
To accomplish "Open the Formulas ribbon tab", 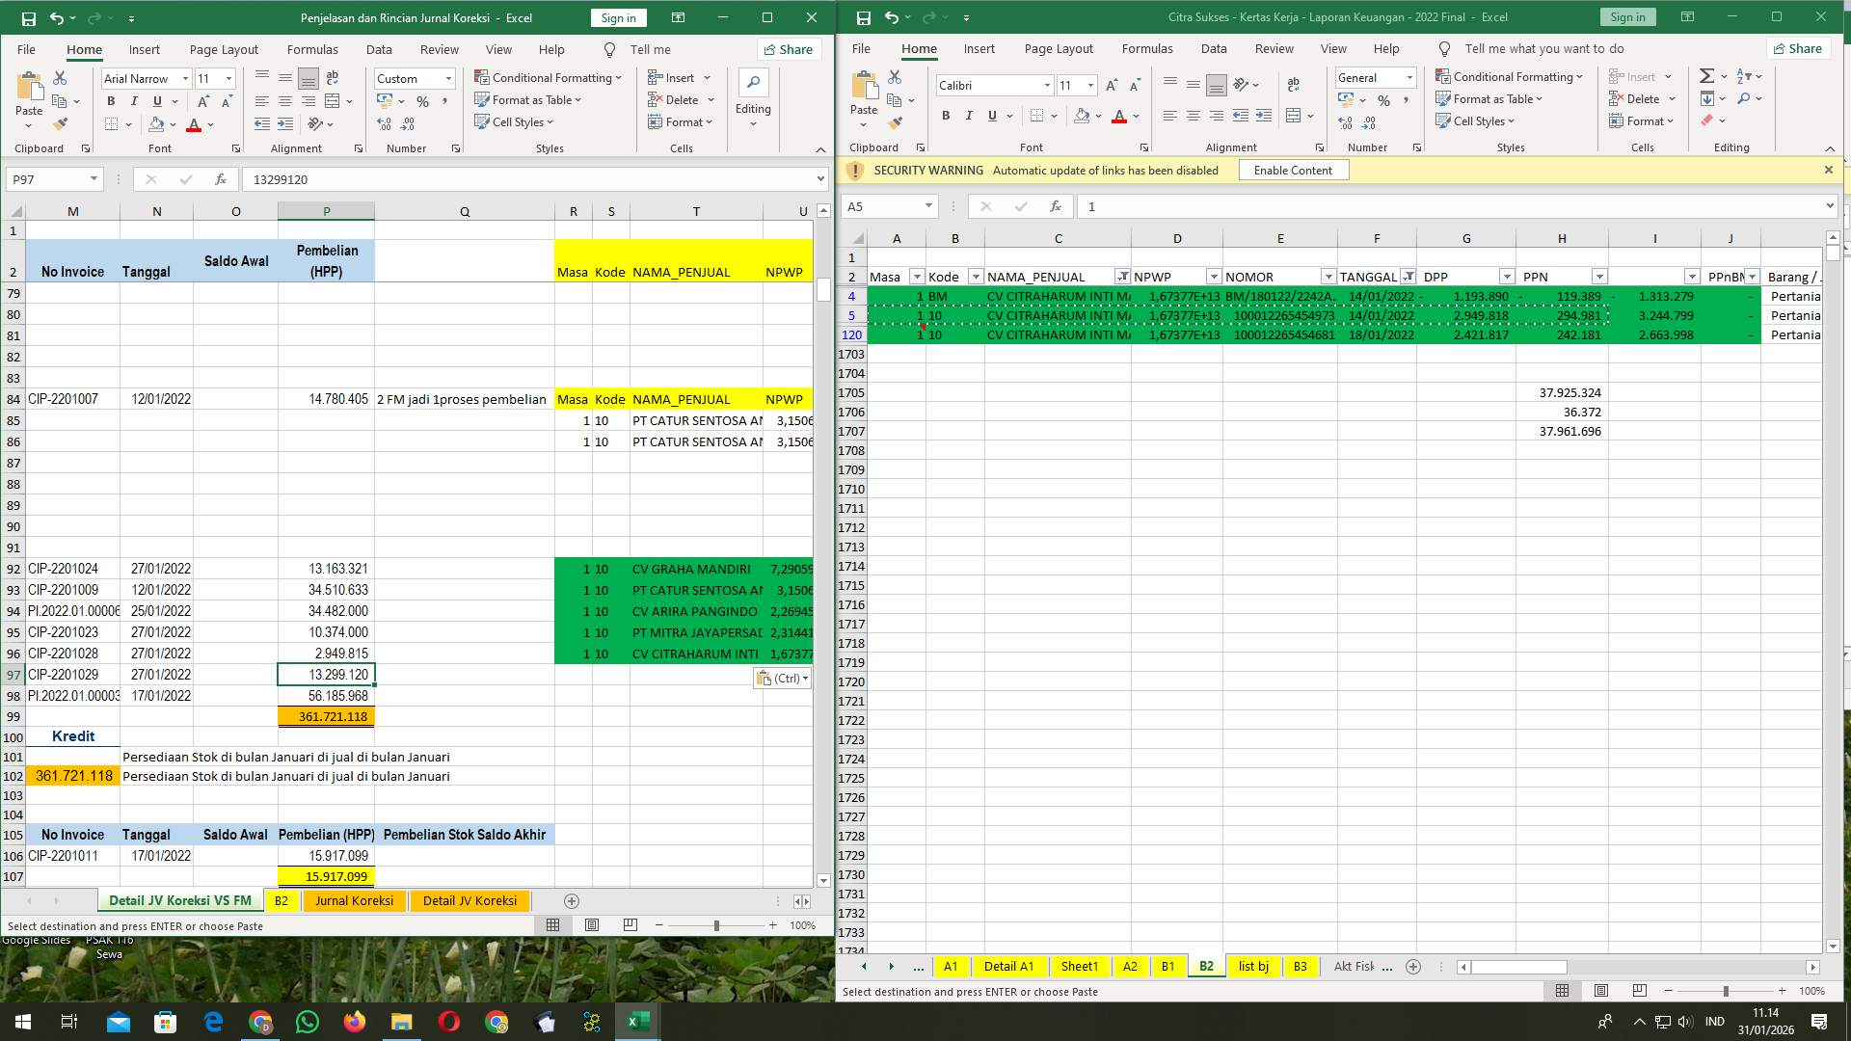I will (x=312, y=49).
